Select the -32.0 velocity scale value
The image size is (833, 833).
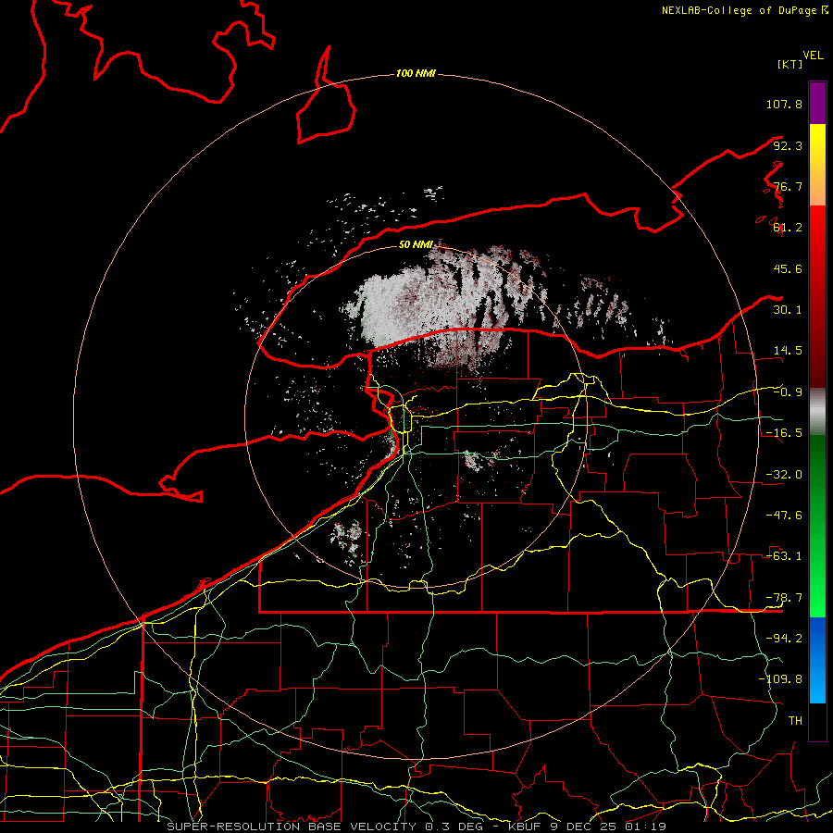point(784,475)
